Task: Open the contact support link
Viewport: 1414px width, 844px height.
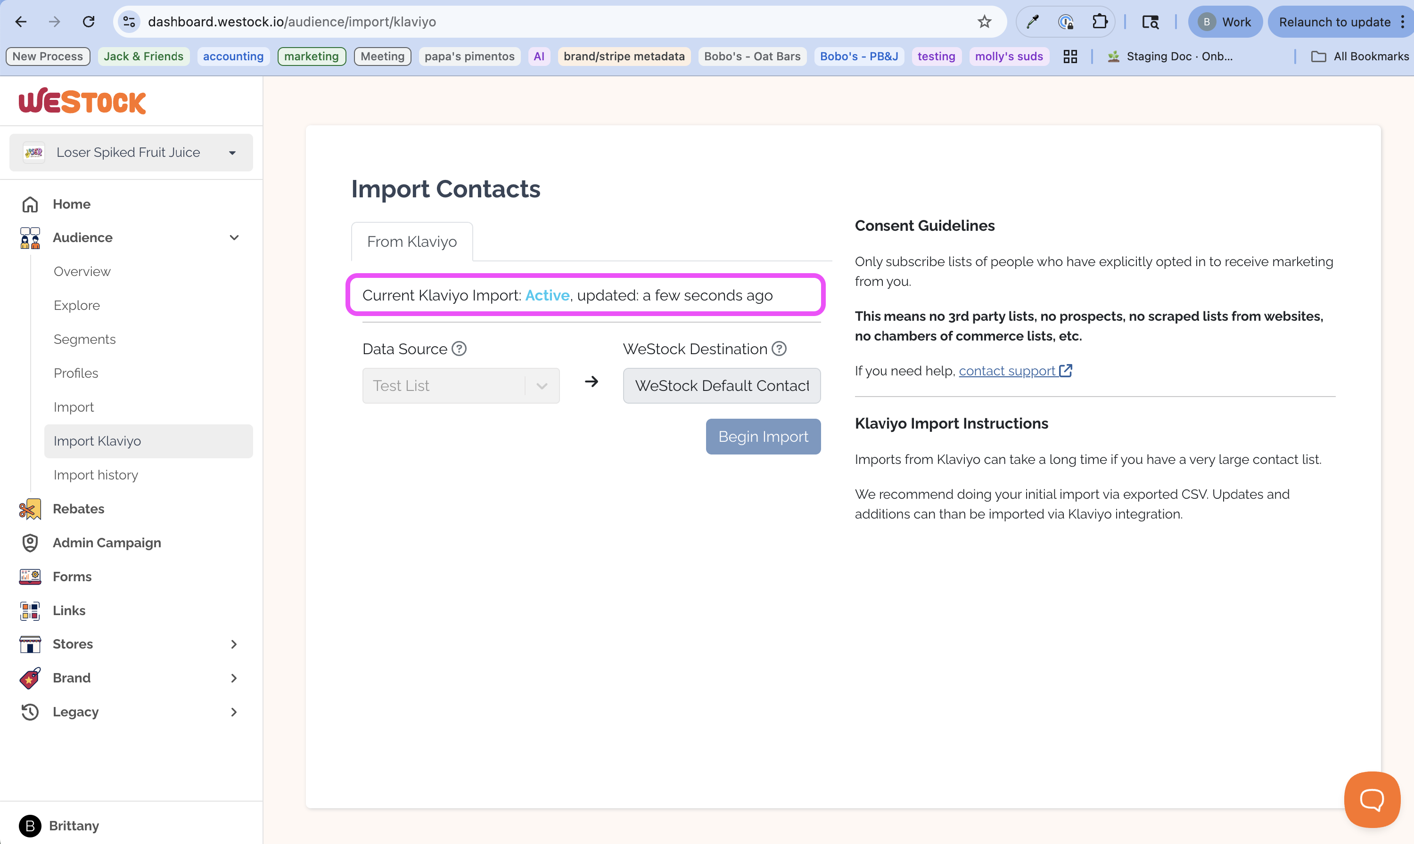Action: click(x=1015, y=371)
